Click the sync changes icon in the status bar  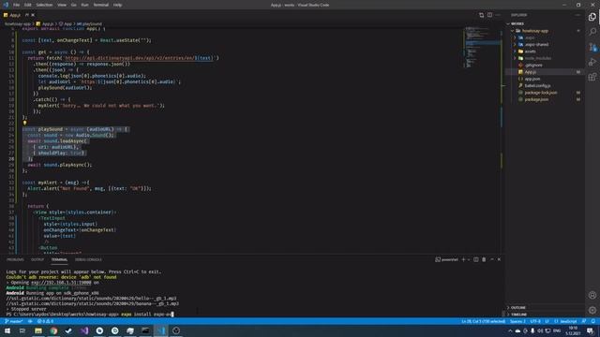[x=30, y=321]
